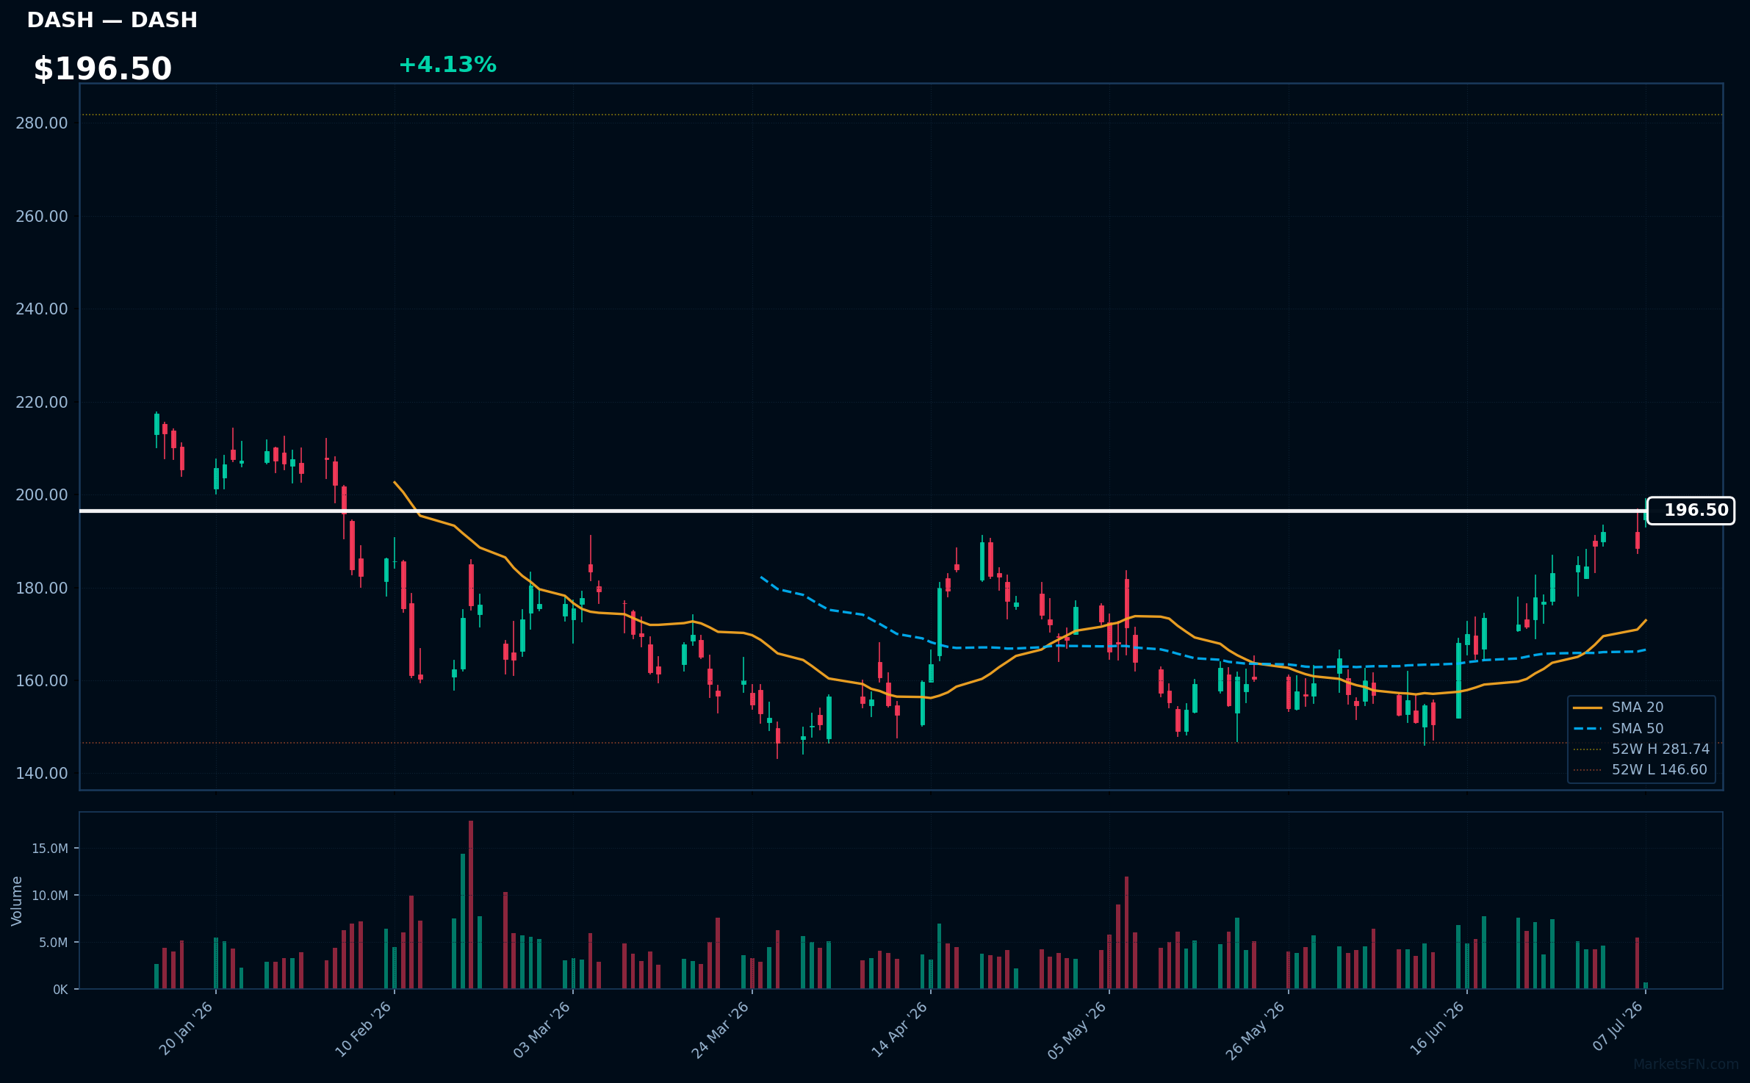
Task: Click the 5.0M volume axis label
Action: coord(53,943)
